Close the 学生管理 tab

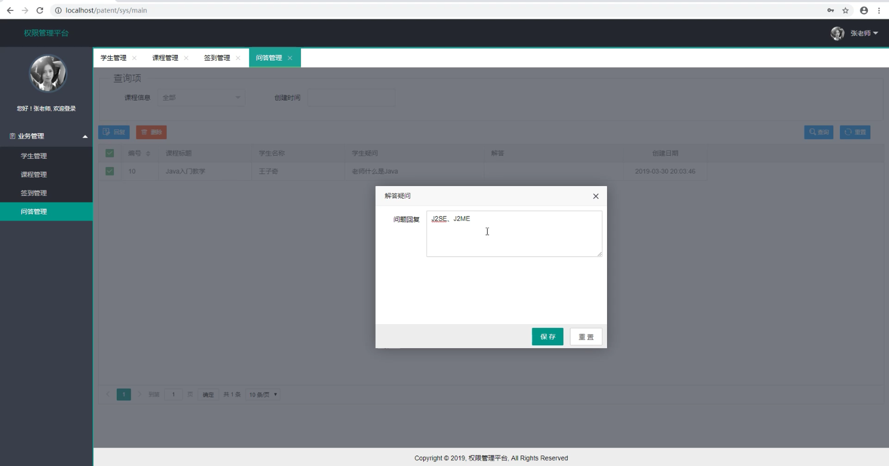coord(134,58)
